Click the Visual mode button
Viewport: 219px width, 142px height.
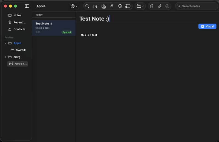coord(207,26)
